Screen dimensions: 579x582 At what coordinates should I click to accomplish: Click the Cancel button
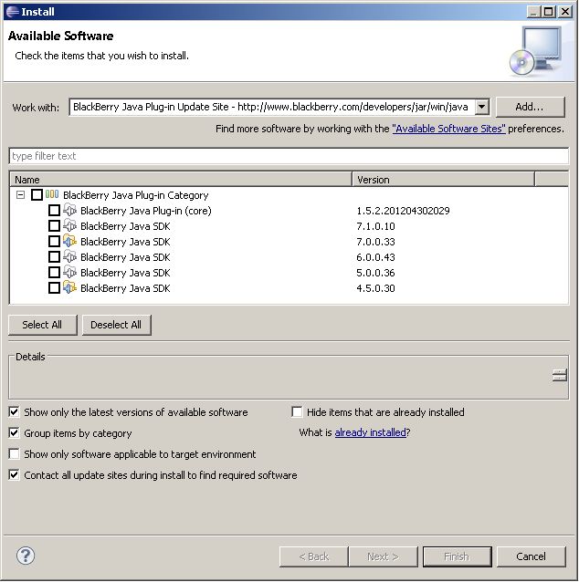[x=531, y=556]
